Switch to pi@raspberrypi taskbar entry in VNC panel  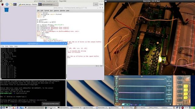(48, 4)
